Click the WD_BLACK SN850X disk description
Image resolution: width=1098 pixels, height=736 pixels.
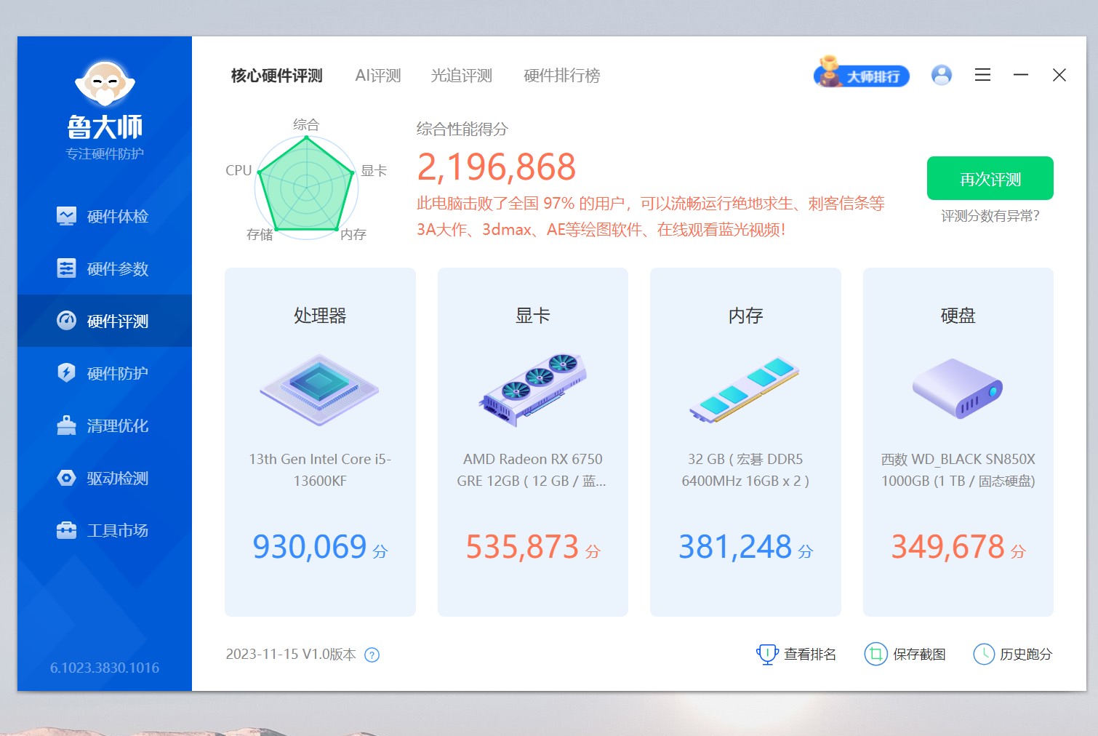[x=958, y=470]
